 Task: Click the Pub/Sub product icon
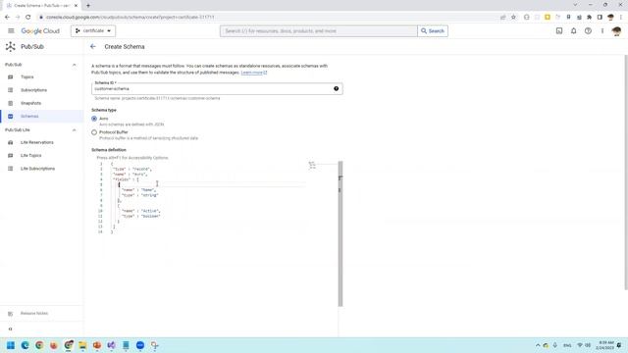[11, 46]
